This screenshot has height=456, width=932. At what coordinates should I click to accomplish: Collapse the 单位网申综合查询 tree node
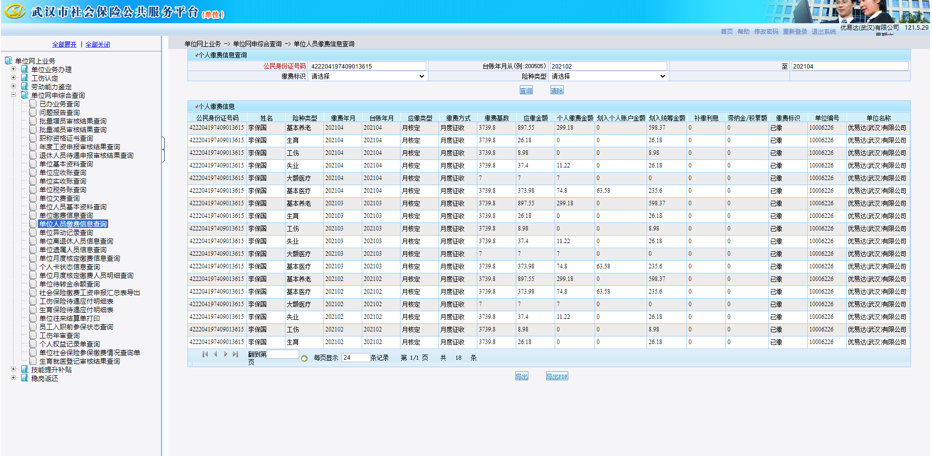click(14, 95)
